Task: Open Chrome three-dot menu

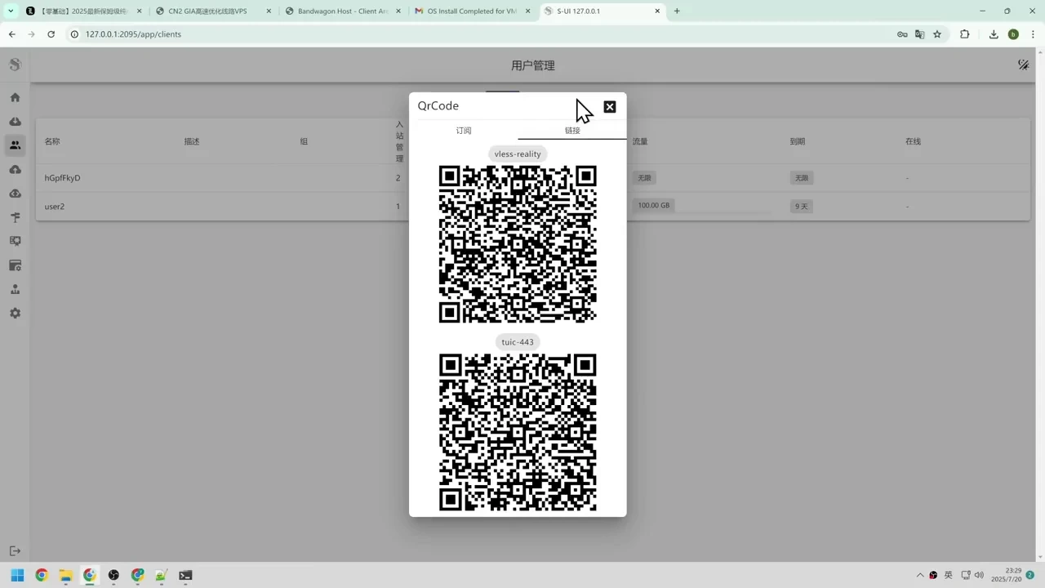Action: pos(1034,34)
